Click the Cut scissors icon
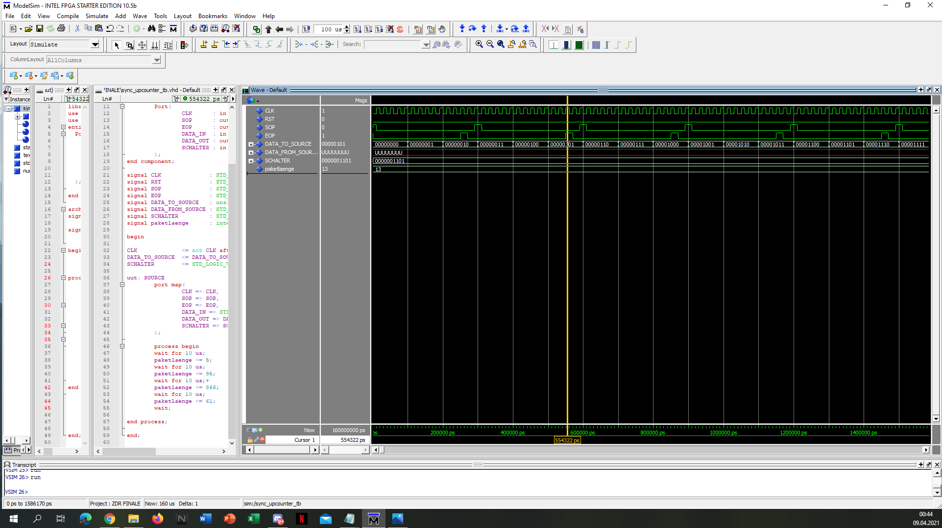 coord(77,29)
